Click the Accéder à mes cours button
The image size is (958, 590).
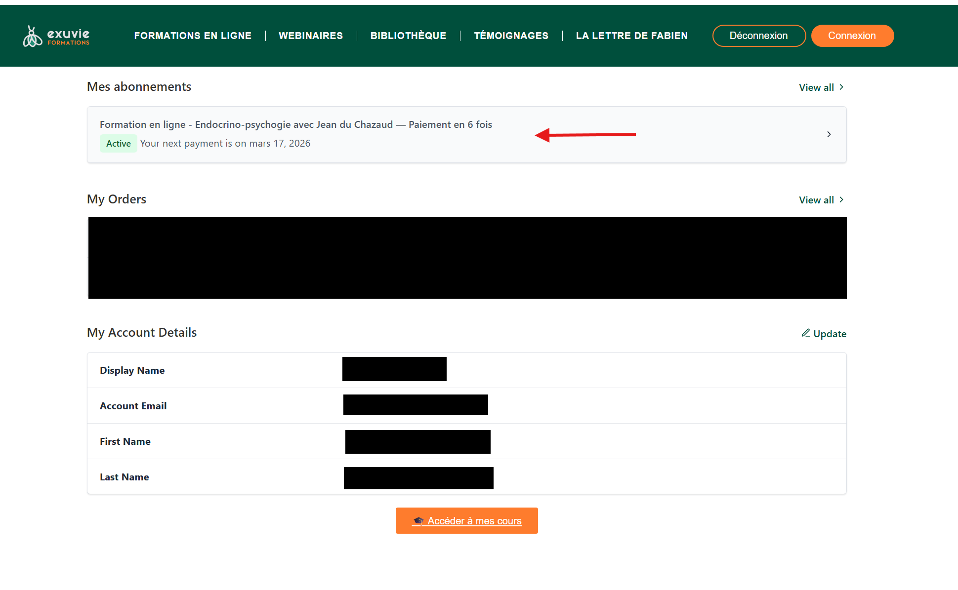[474, 521]
